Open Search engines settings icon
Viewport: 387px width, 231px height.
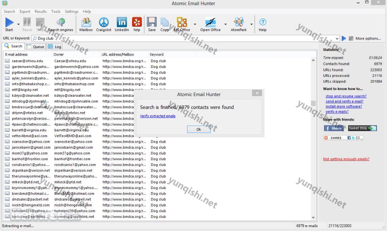click(x=61, y=24)
